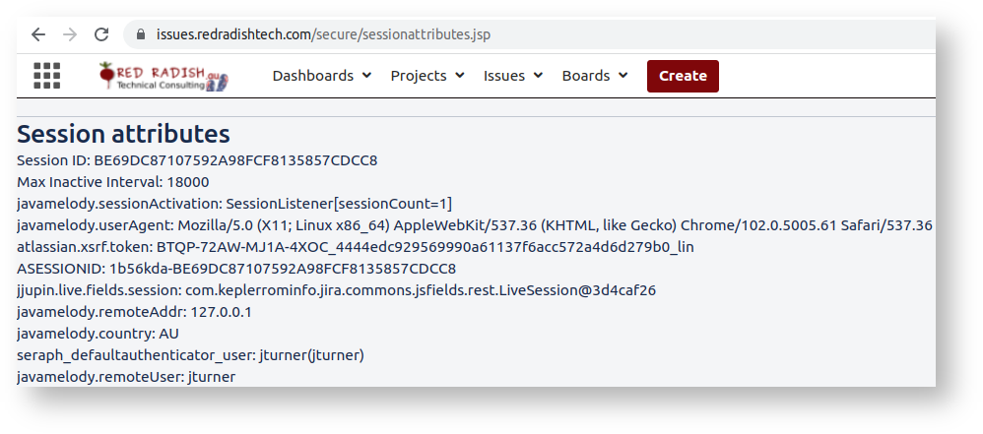
Task: Click the javamelody.country line
Action: click(x=98, y=334)
